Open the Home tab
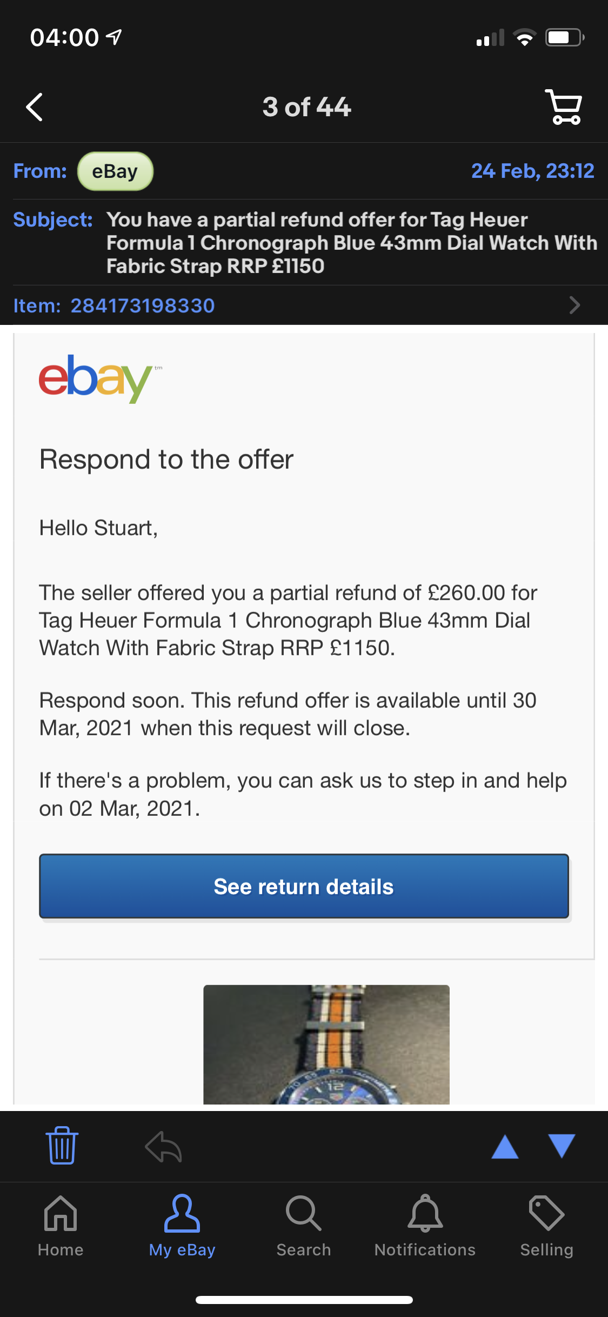The height and width of the screenshot is (1317, 608). click(61, 1226)
